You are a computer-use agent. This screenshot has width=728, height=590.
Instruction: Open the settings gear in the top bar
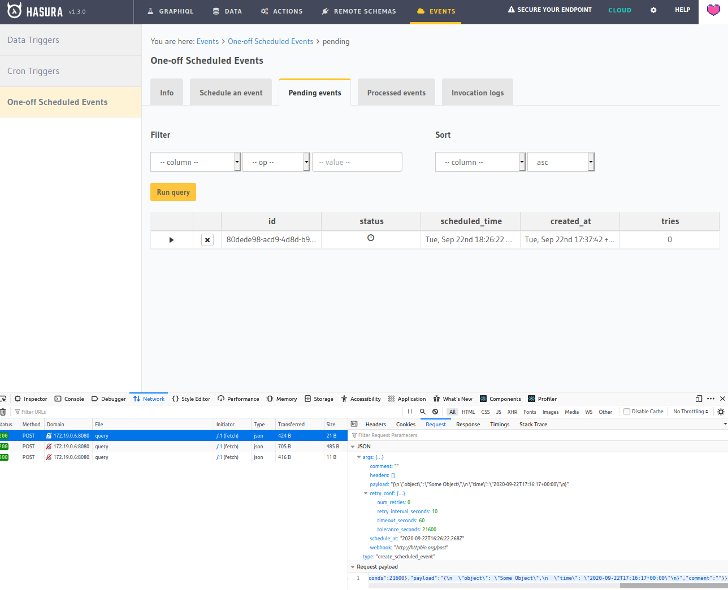653,10
